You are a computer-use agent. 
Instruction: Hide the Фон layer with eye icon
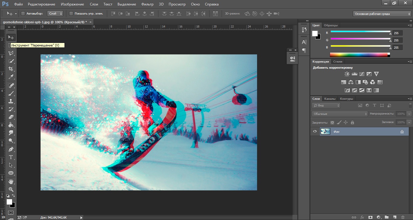pos(315,131)
